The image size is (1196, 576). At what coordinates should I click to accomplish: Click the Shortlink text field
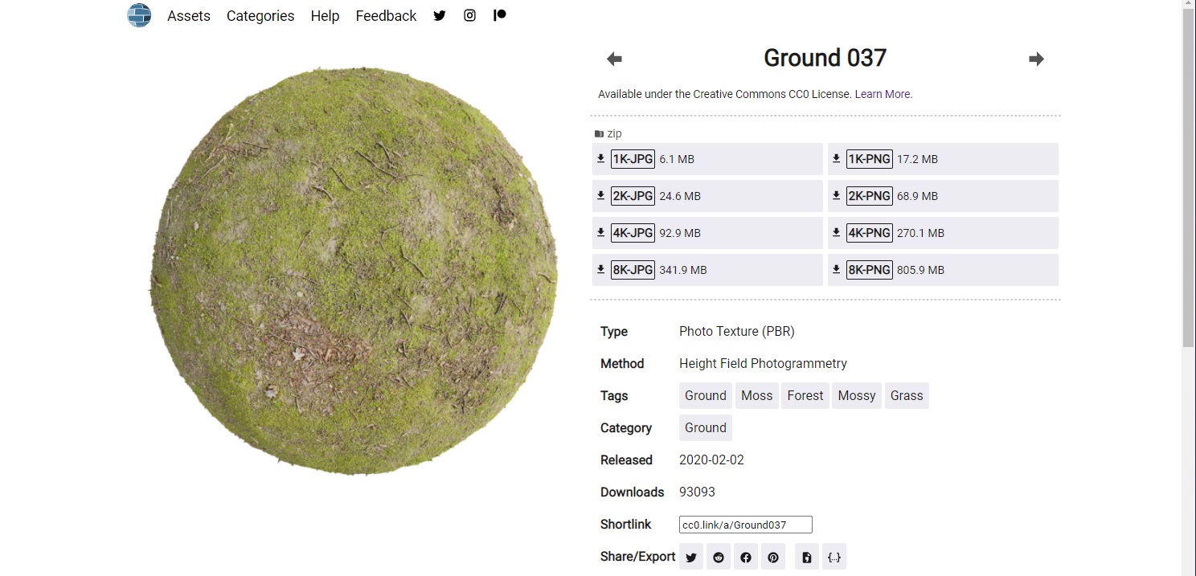(745, 525)
